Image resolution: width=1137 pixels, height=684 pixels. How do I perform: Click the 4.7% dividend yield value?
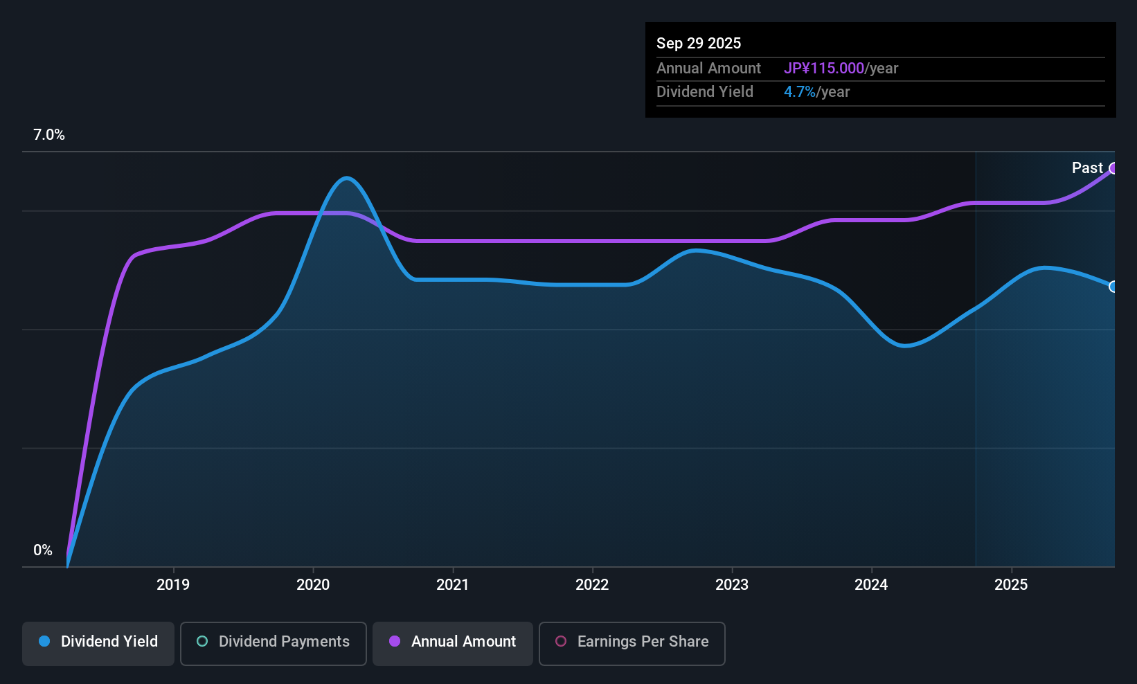pyautogui.click(x=800, y=91)
